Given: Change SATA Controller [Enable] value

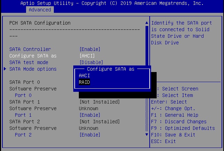Looking at the screenshot, I should coord(90,49).
